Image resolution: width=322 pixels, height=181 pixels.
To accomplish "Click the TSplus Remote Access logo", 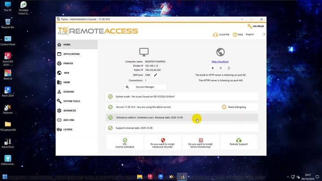I will [x=98, y=31].
